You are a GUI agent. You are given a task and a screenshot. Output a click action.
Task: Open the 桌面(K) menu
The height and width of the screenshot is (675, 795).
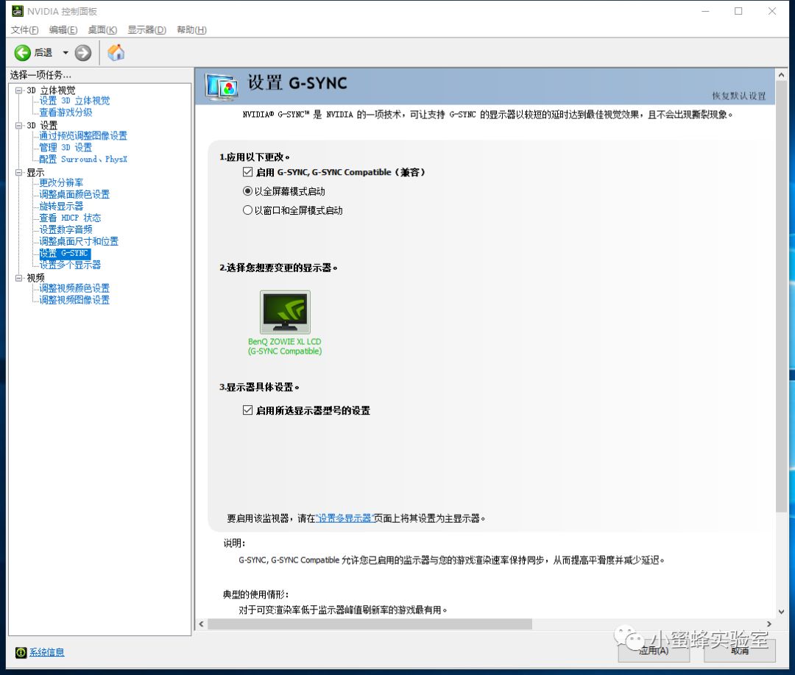tap(102, 30)
